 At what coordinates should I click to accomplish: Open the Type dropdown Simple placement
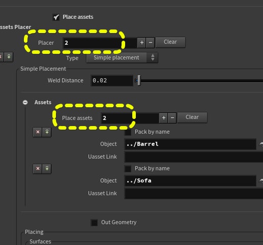pos(122,57)
